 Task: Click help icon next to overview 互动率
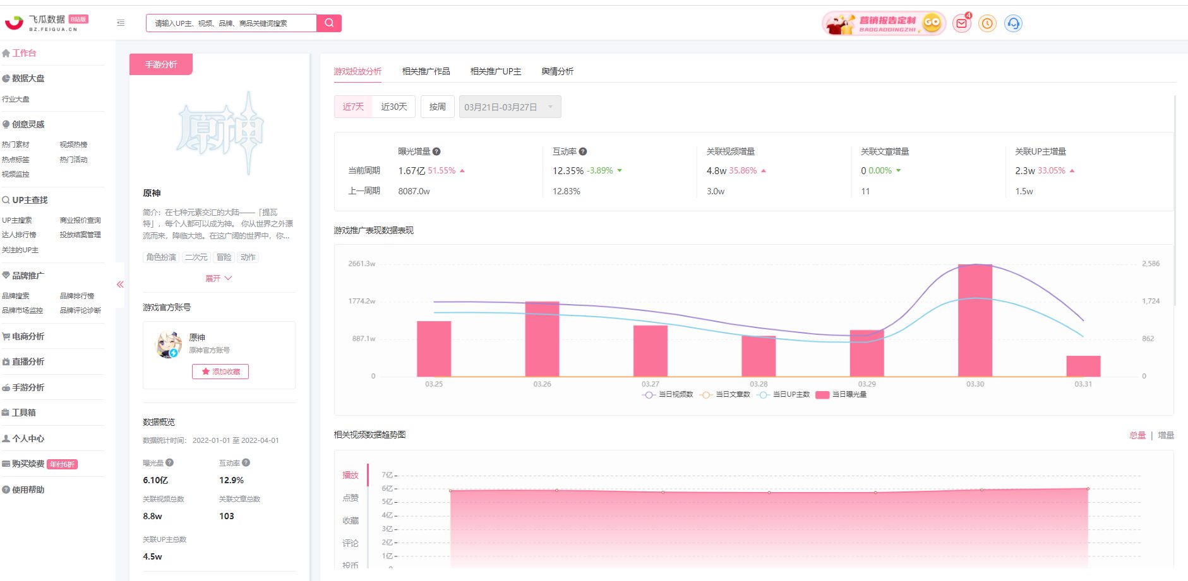pos(246,462)
